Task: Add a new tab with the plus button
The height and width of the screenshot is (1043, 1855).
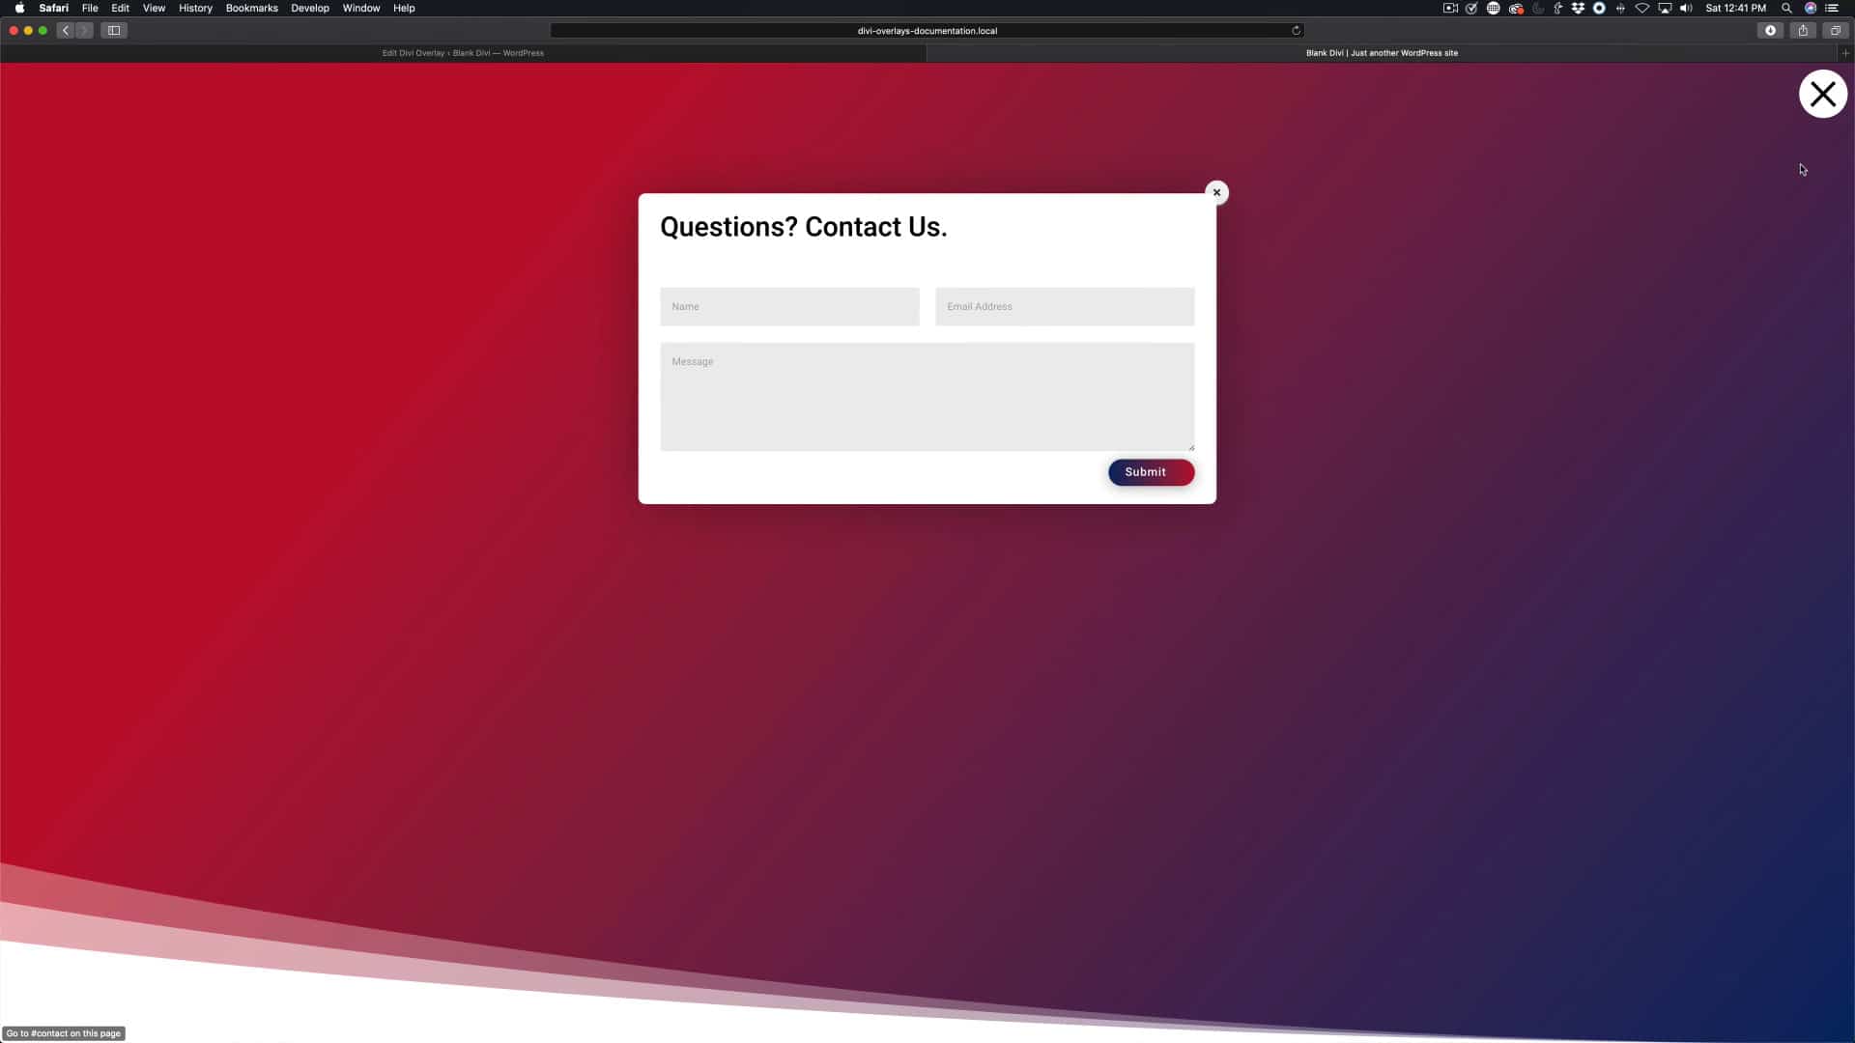Action: 1845,53
